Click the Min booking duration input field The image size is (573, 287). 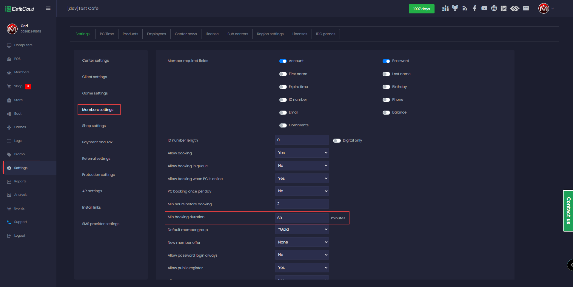tap(302, 218)
